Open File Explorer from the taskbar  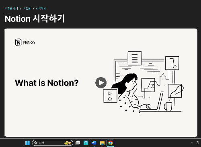pos(102,143)
